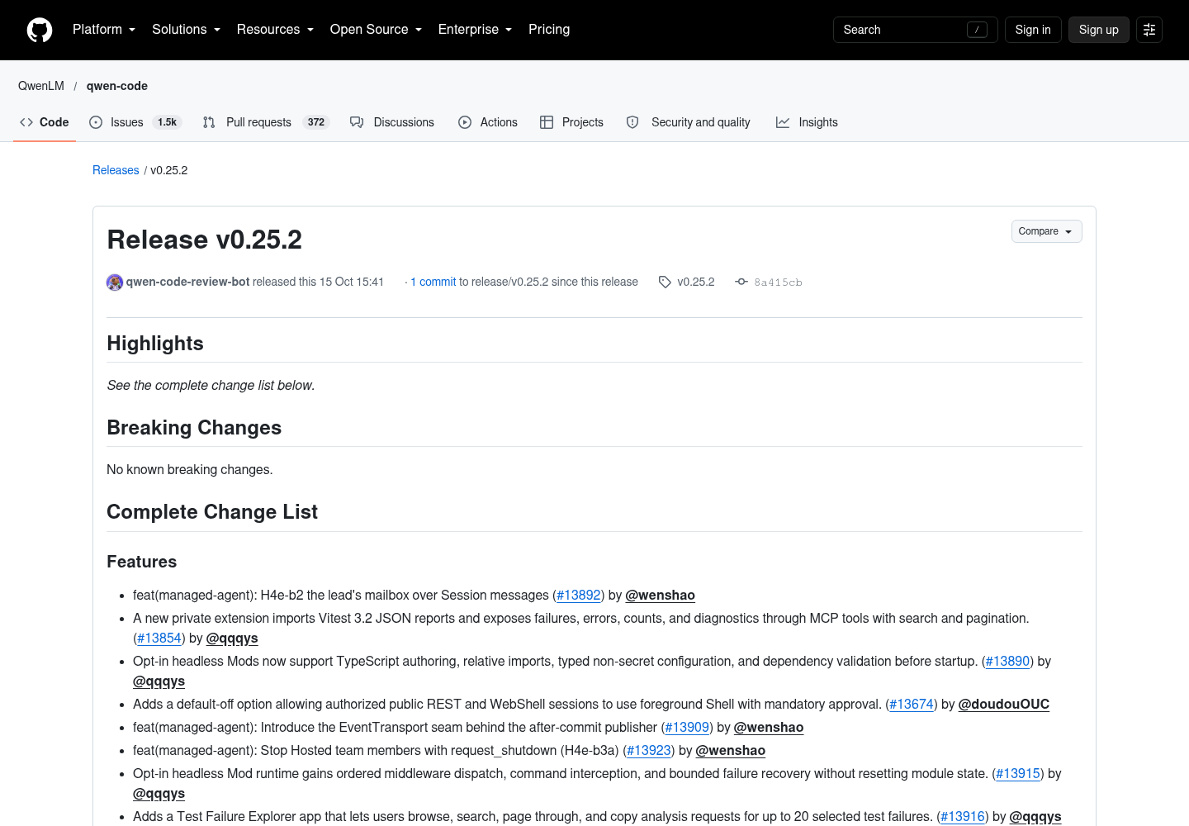Open the Projects tab

[571, 122]
